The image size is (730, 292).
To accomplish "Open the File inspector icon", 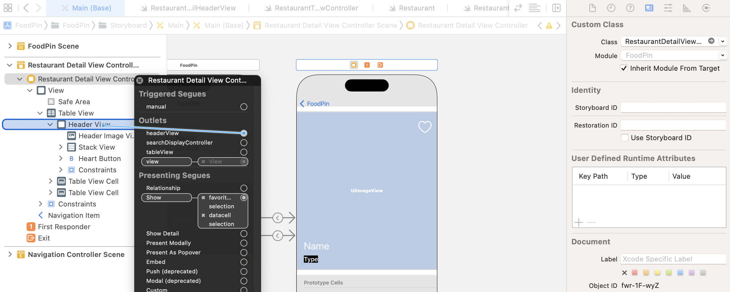I will [x=592, y=8].
